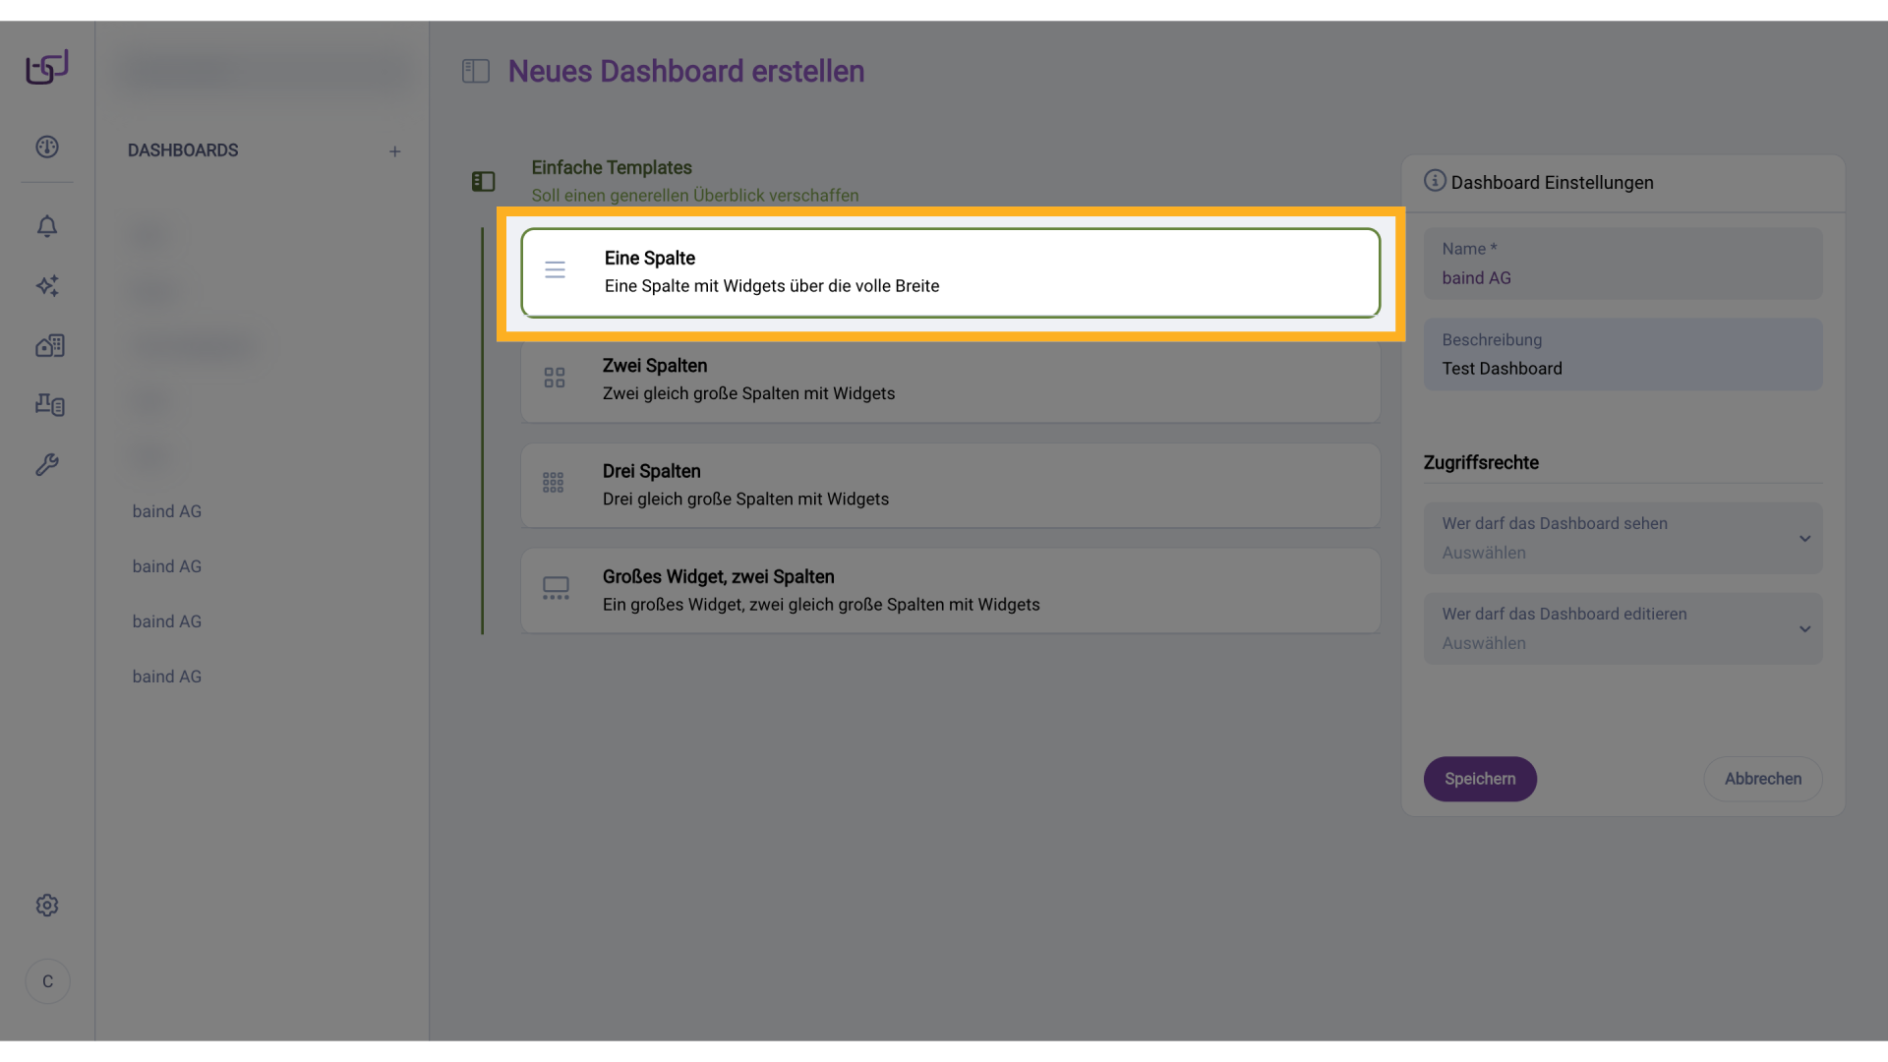Click the AI sparkles sidebar icon

point(47,286)
